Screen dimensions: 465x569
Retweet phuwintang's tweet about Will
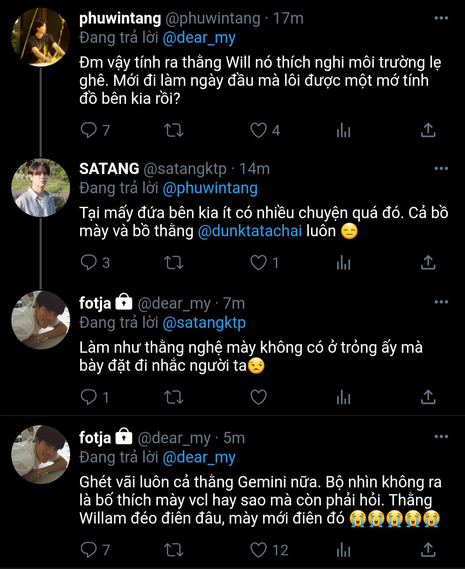[x=174, y=130]
